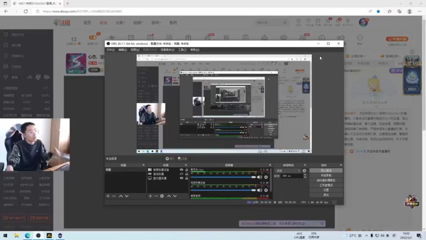Open the gamepad item in the Douyu sidebar
The image size is (426, 240).
(6, 66)
